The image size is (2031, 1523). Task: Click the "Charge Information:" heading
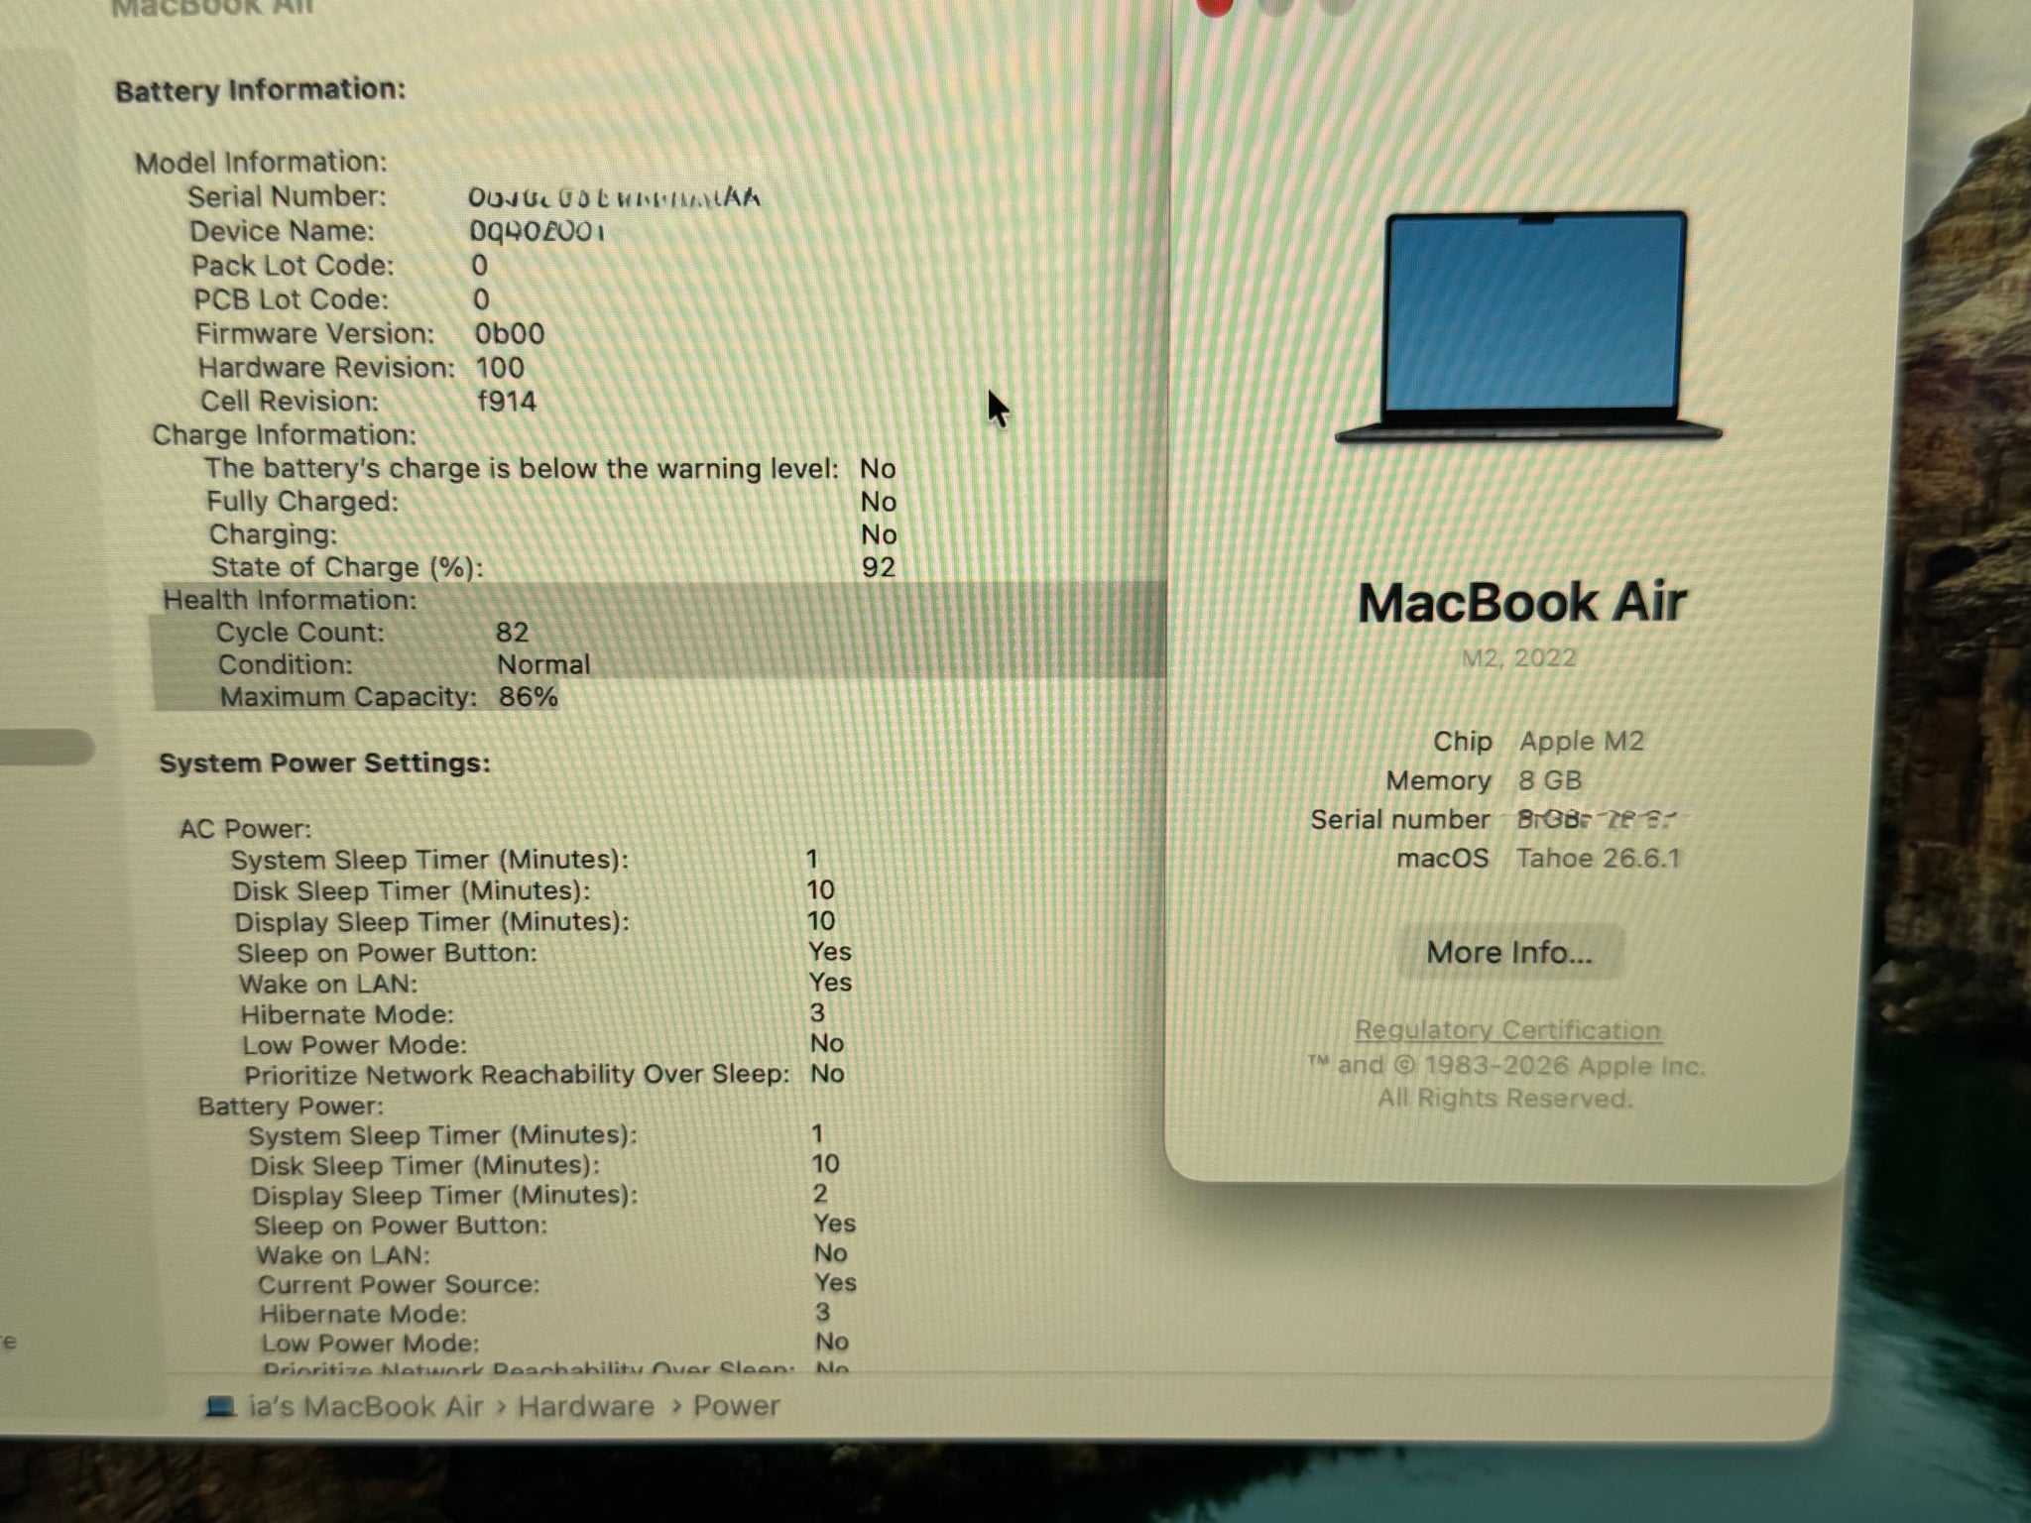coord(284,435)
